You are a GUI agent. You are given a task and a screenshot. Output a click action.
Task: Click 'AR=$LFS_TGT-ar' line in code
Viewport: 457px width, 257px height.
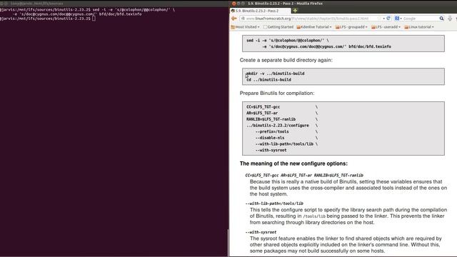click(262, 113)
